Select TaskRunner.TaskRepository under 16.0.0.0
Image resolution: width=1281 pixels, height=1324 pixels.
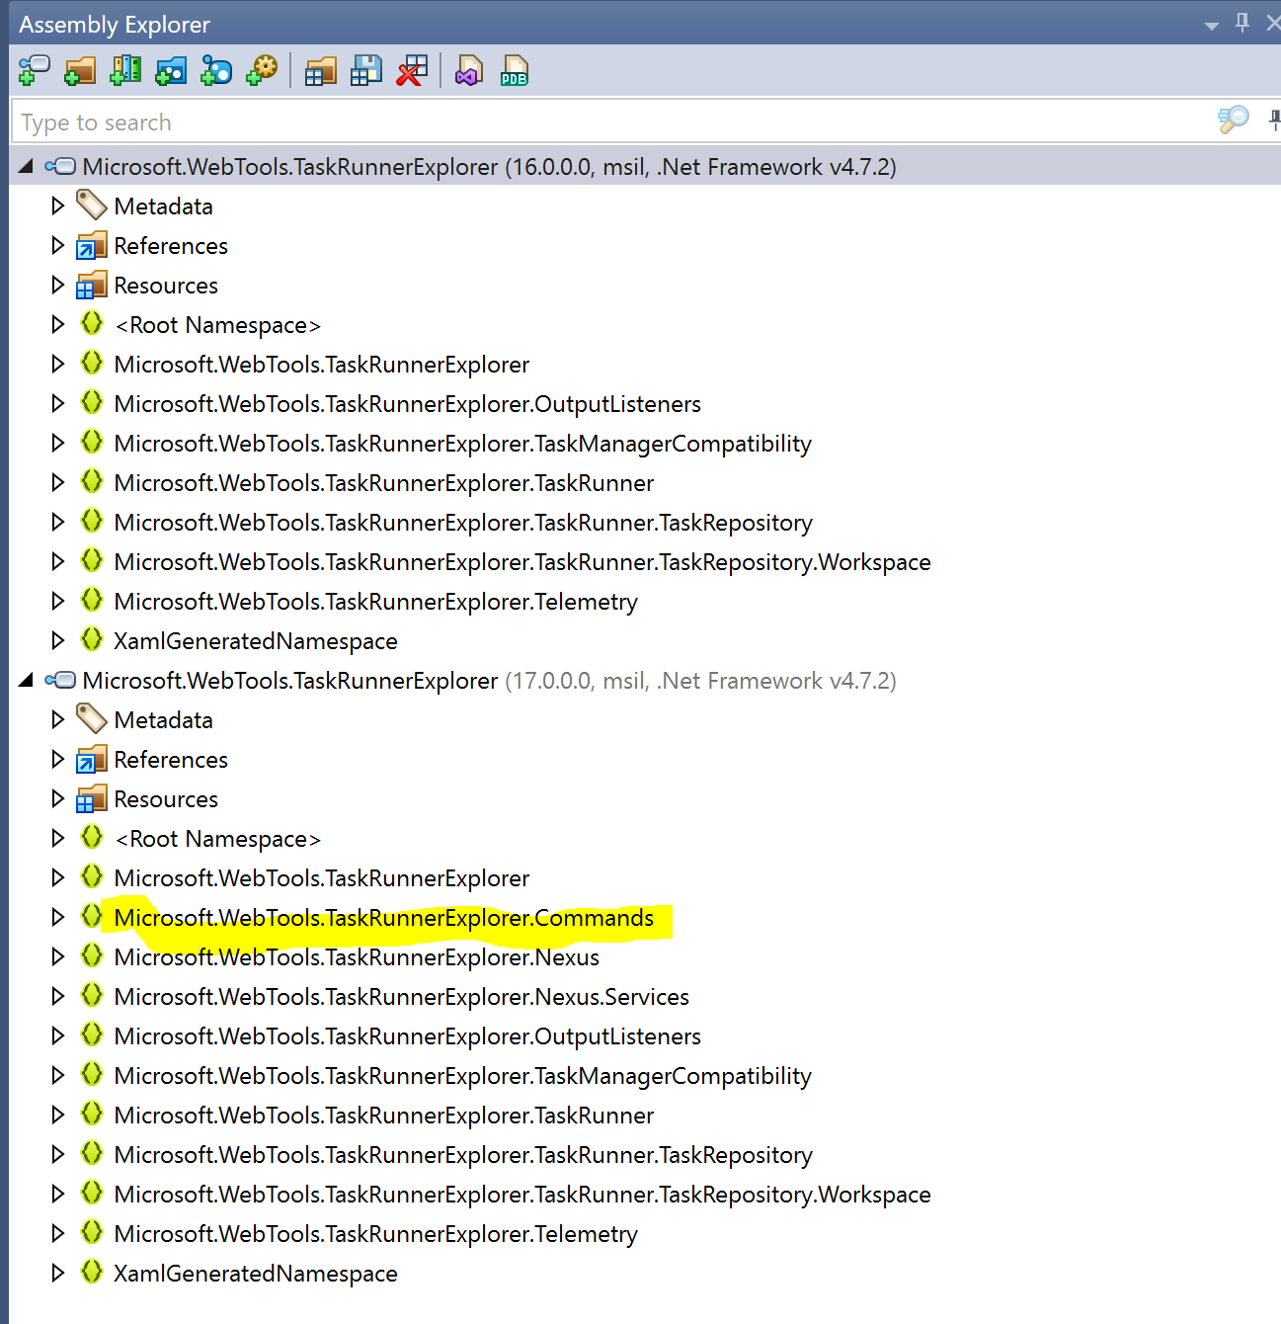point(463,523)
